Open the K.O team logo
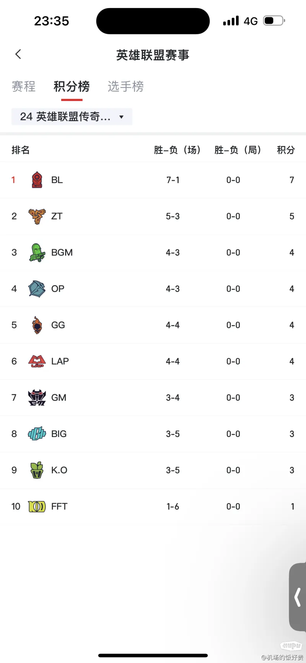Screen dimensions: 306x663 tap(37, 470)
